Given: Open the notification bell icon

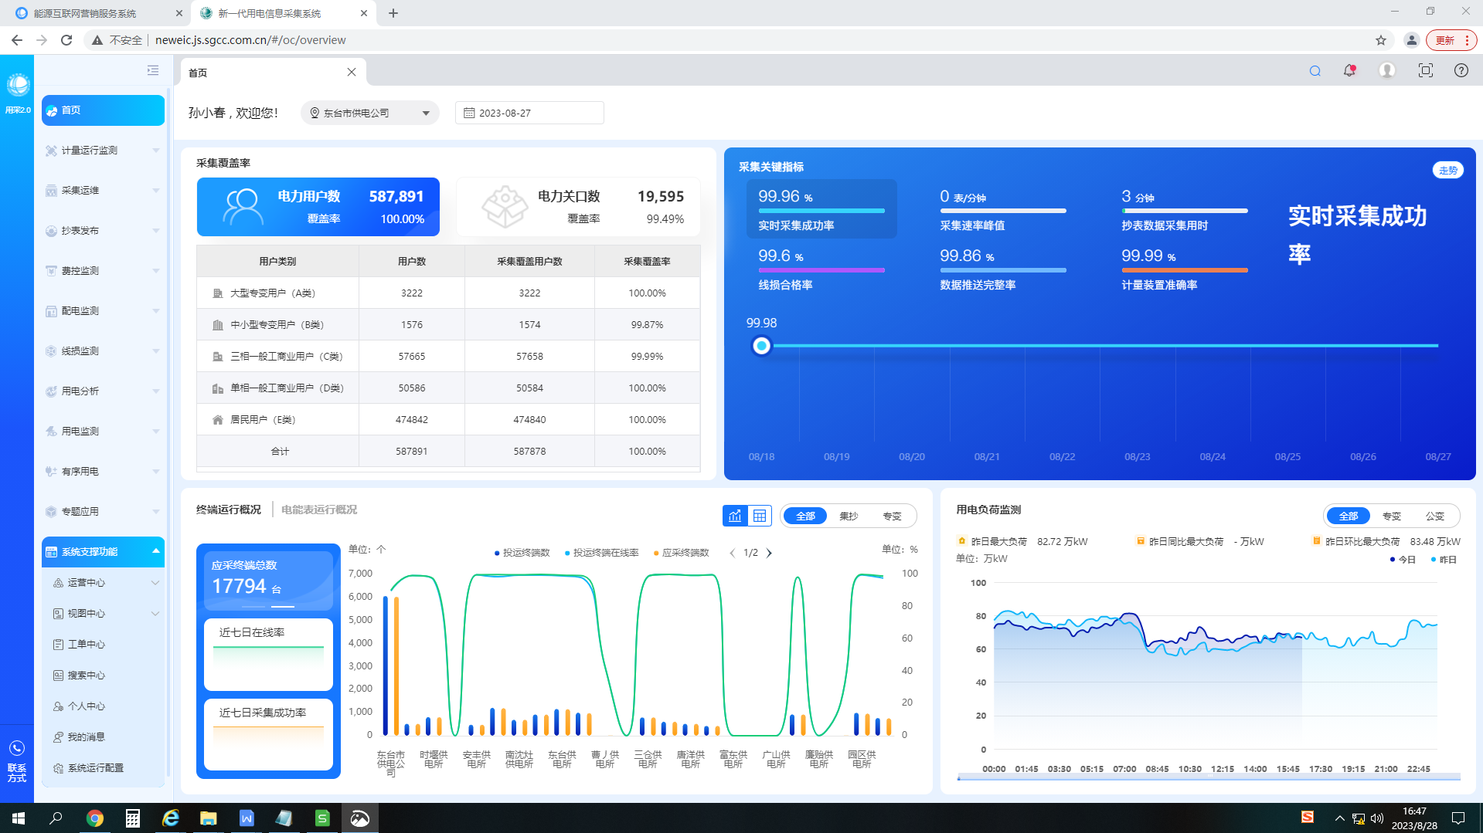Looking at the screenshot, I should [x=1349, y=71].
